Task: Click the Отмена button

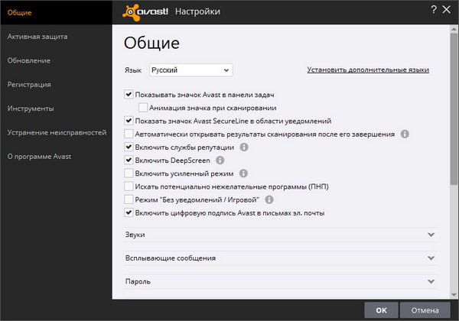Action: [x=425, y=310]
